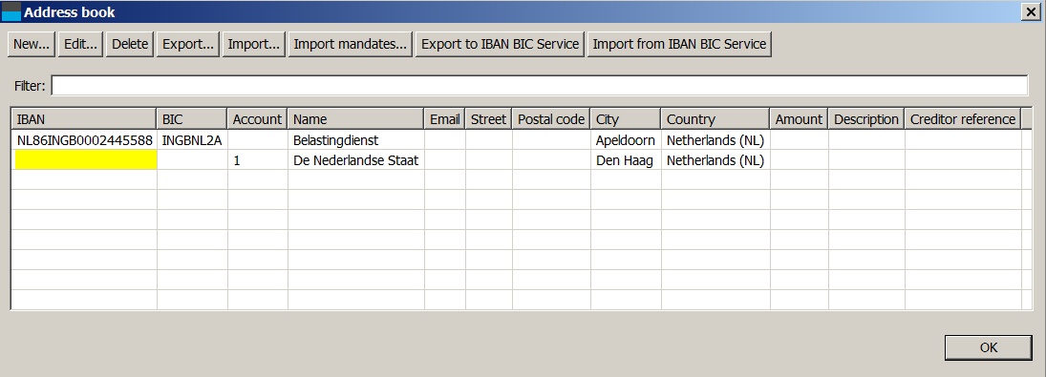Screen dimensions: 1046x377
Task: Click Import from IBAN BIC Service
Action: coord(679,44)
